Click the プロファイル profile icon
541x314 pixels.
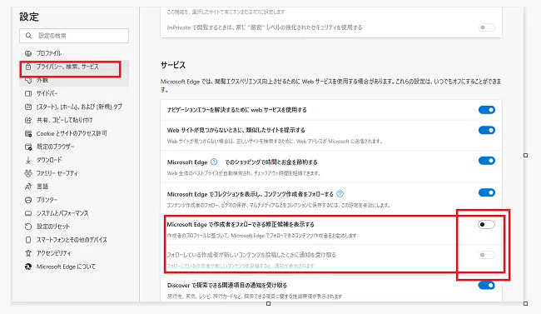click(28, 53)
